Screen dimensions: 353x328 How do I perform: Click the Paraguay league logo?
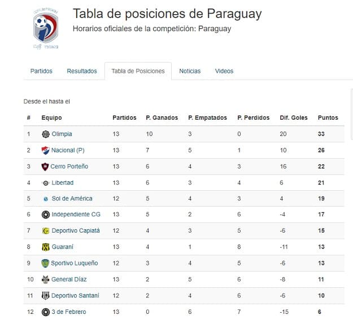point(45,28)
